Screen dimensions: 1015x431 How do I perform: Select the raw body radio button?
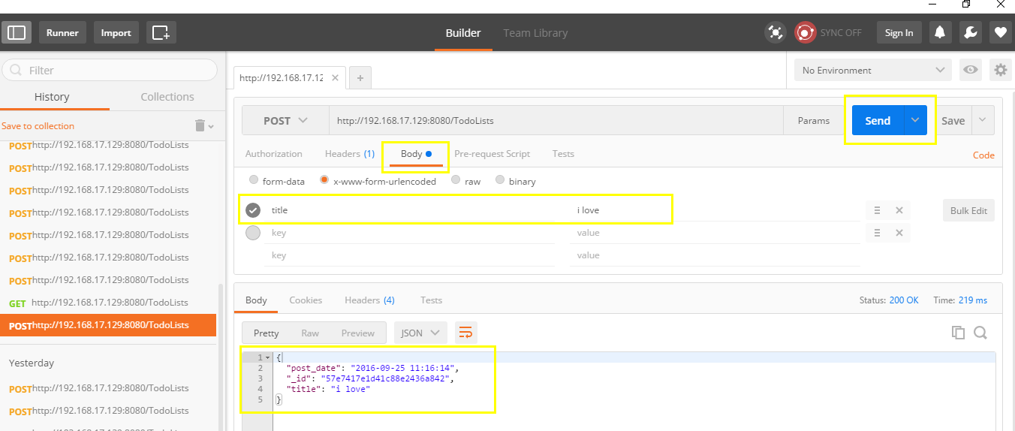(456, 180)
